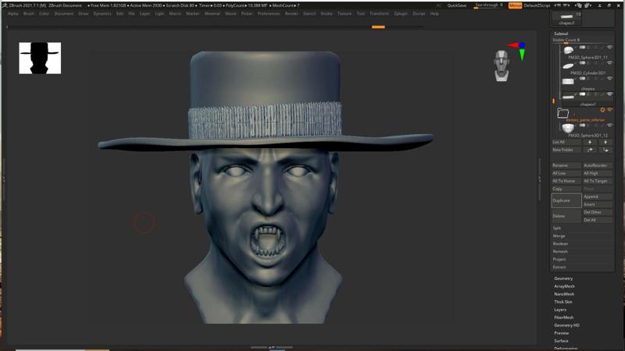Expand the Boolean subsection
The height and width of the screenshot is (351, 625).
pos(560,243)
